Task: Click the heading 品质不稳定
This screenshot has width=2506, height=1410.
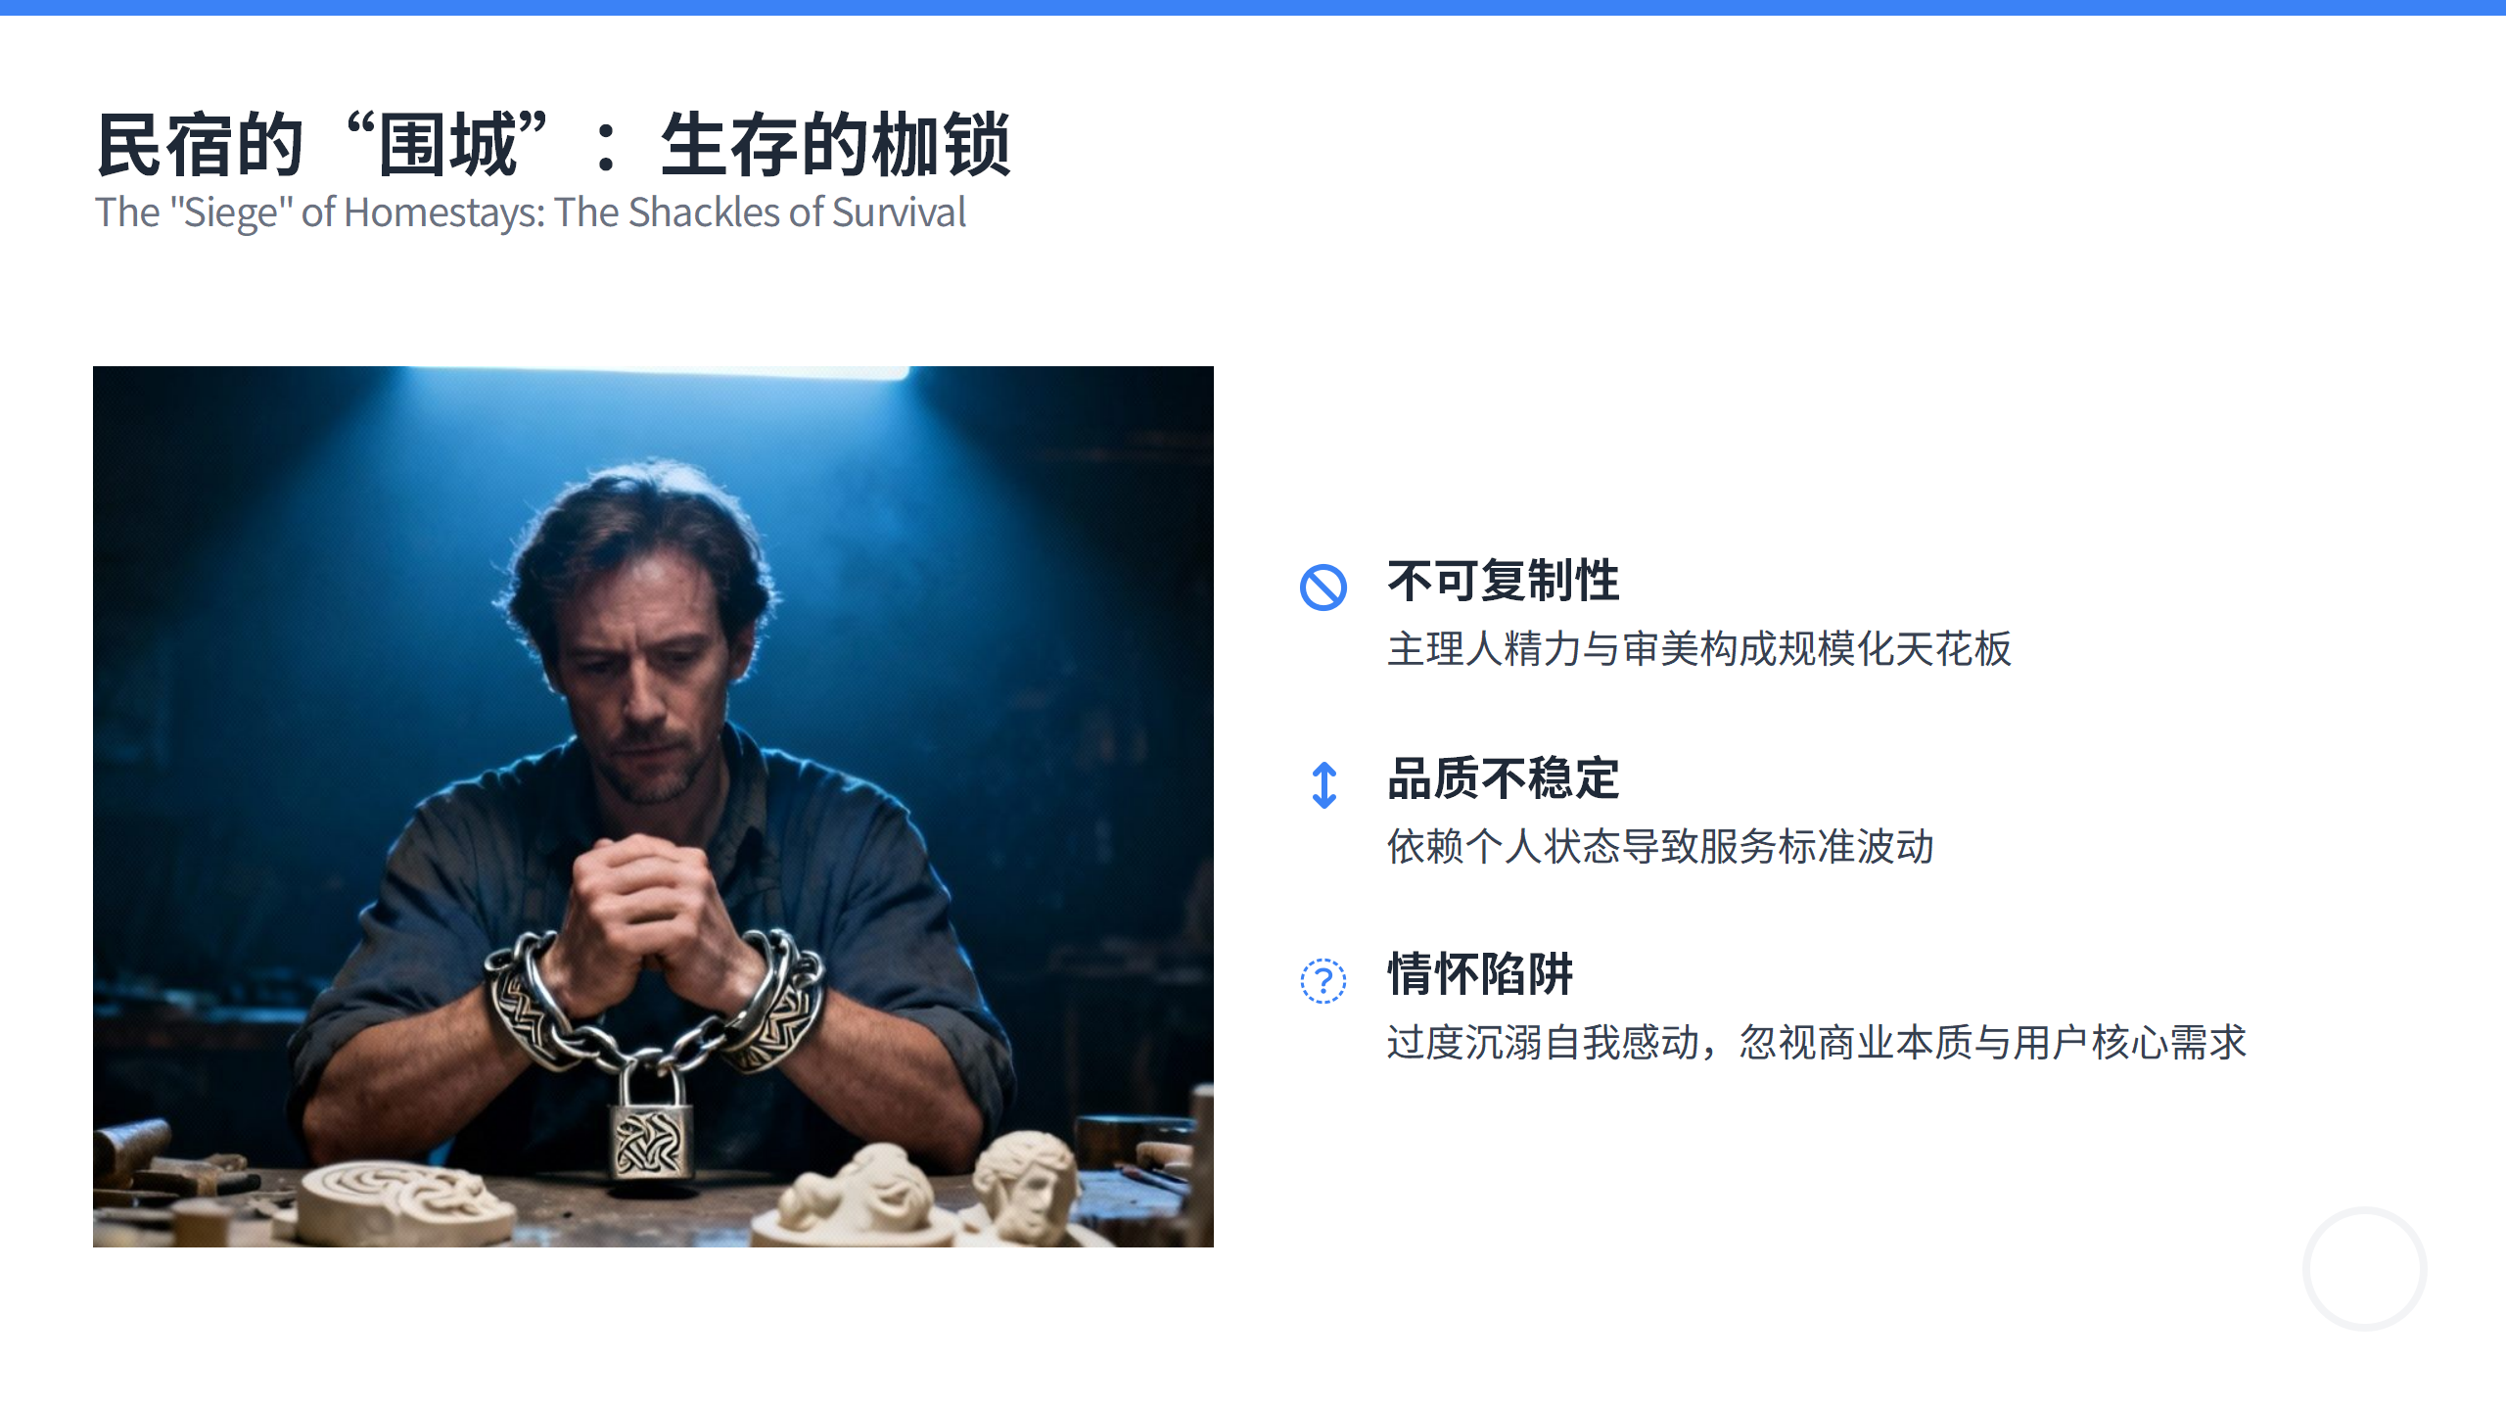Action: coord(1504,779)
